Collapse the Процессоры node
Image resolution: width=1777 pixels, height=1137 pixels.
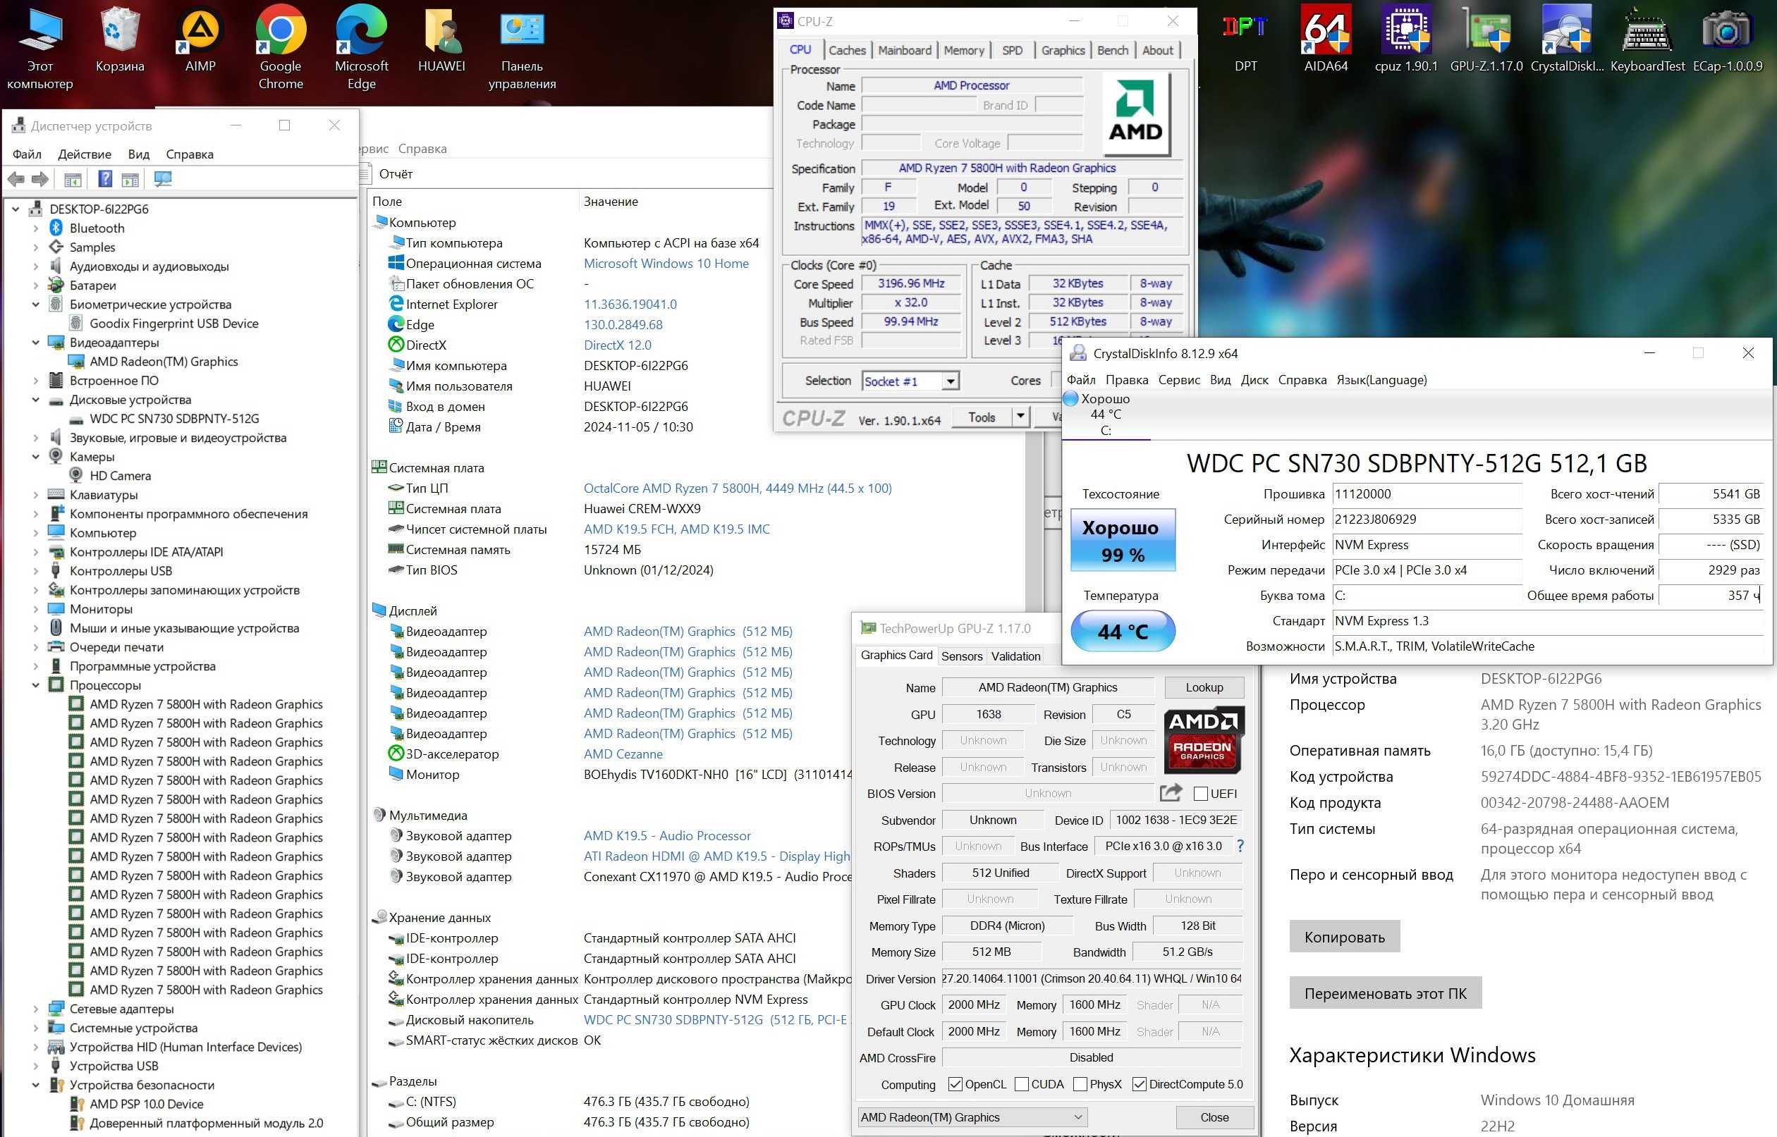coord(35,685)
